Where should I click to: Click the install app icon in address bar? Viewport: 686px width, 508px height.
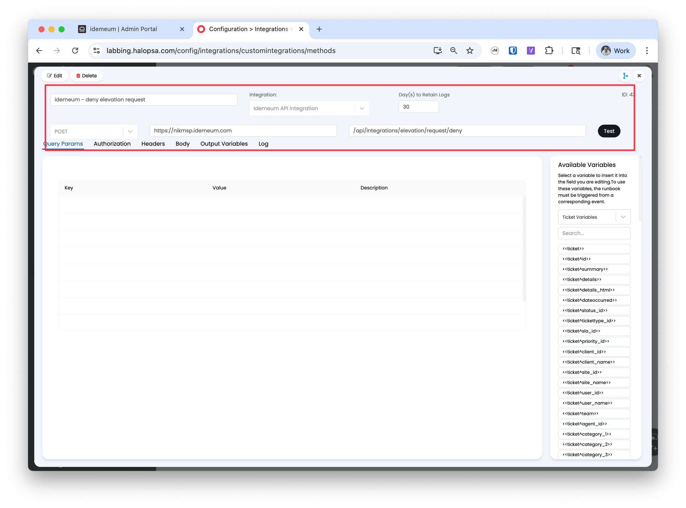[x=437, y=51]
